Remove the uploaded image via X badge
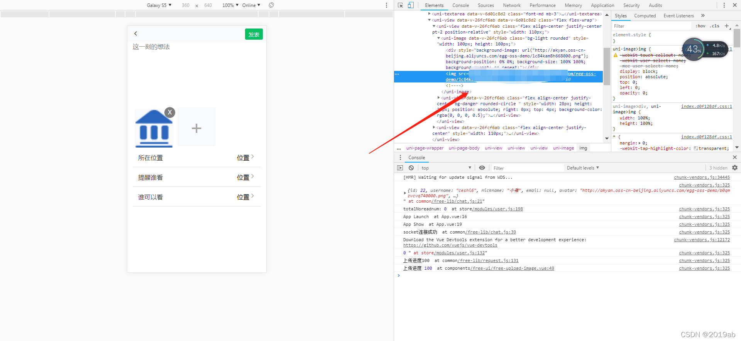This screenshot has height=341, width=741. (170, 112)
